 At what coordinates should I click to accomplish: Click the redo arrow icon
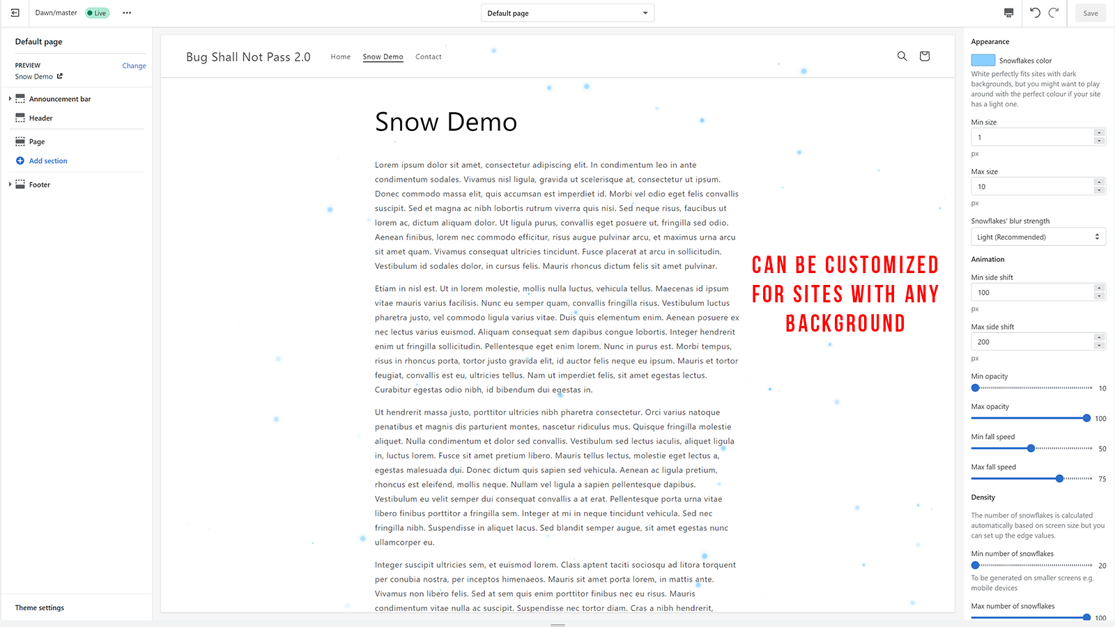coord(1054,13)
